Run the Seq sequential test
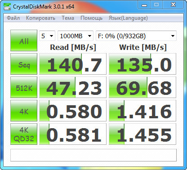This screenshot has width=187, height=170. pyautogui.click(x=24, y=64)
